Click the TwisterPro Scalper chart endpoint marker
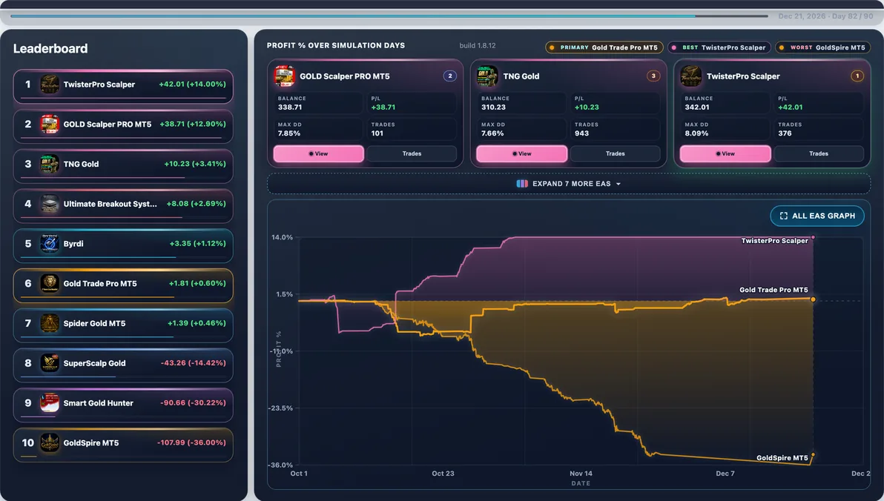The height and width of the screenshot is (501, 884). point(813,237)
